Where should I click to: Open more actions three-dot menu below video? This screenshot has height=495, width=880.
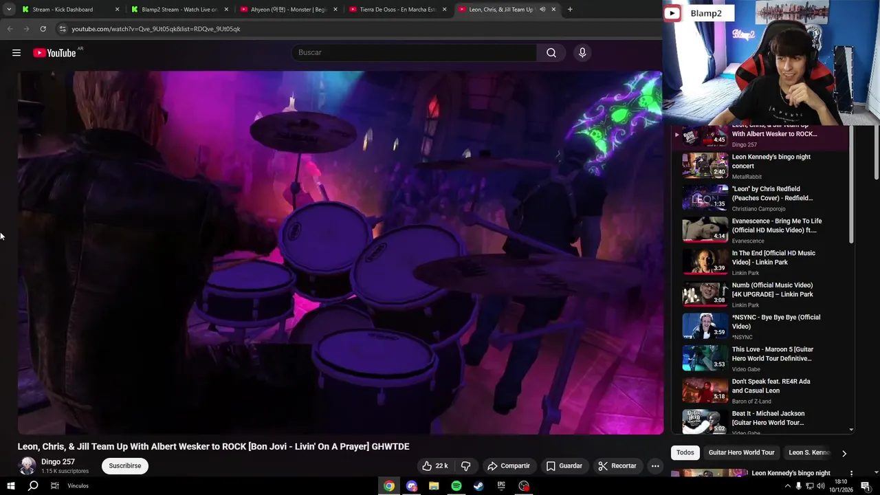(655, 466)
